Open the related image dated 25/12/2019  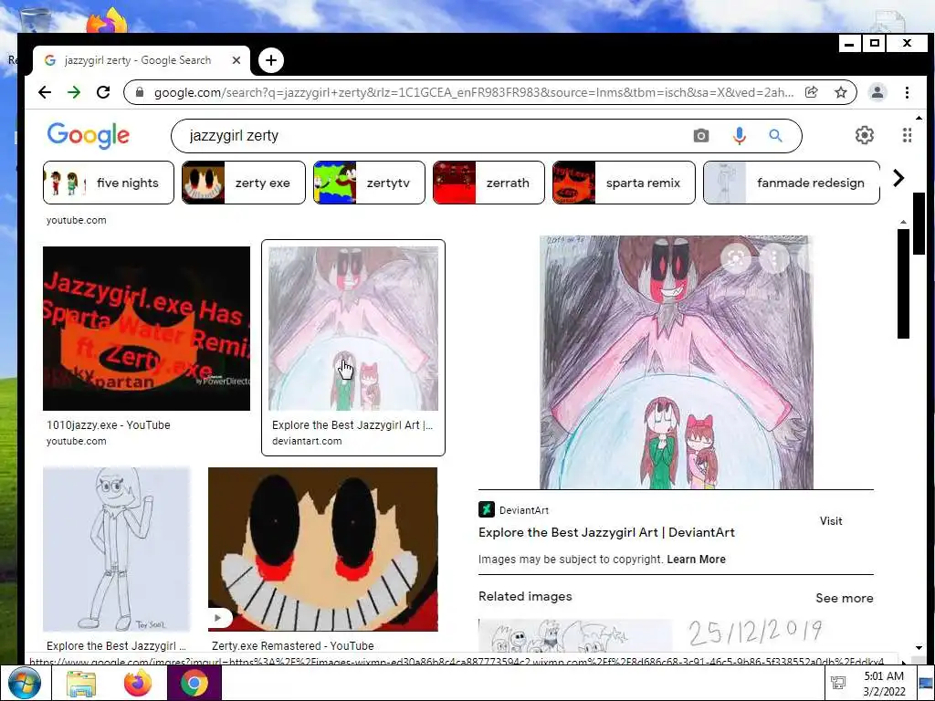(774, 635)
